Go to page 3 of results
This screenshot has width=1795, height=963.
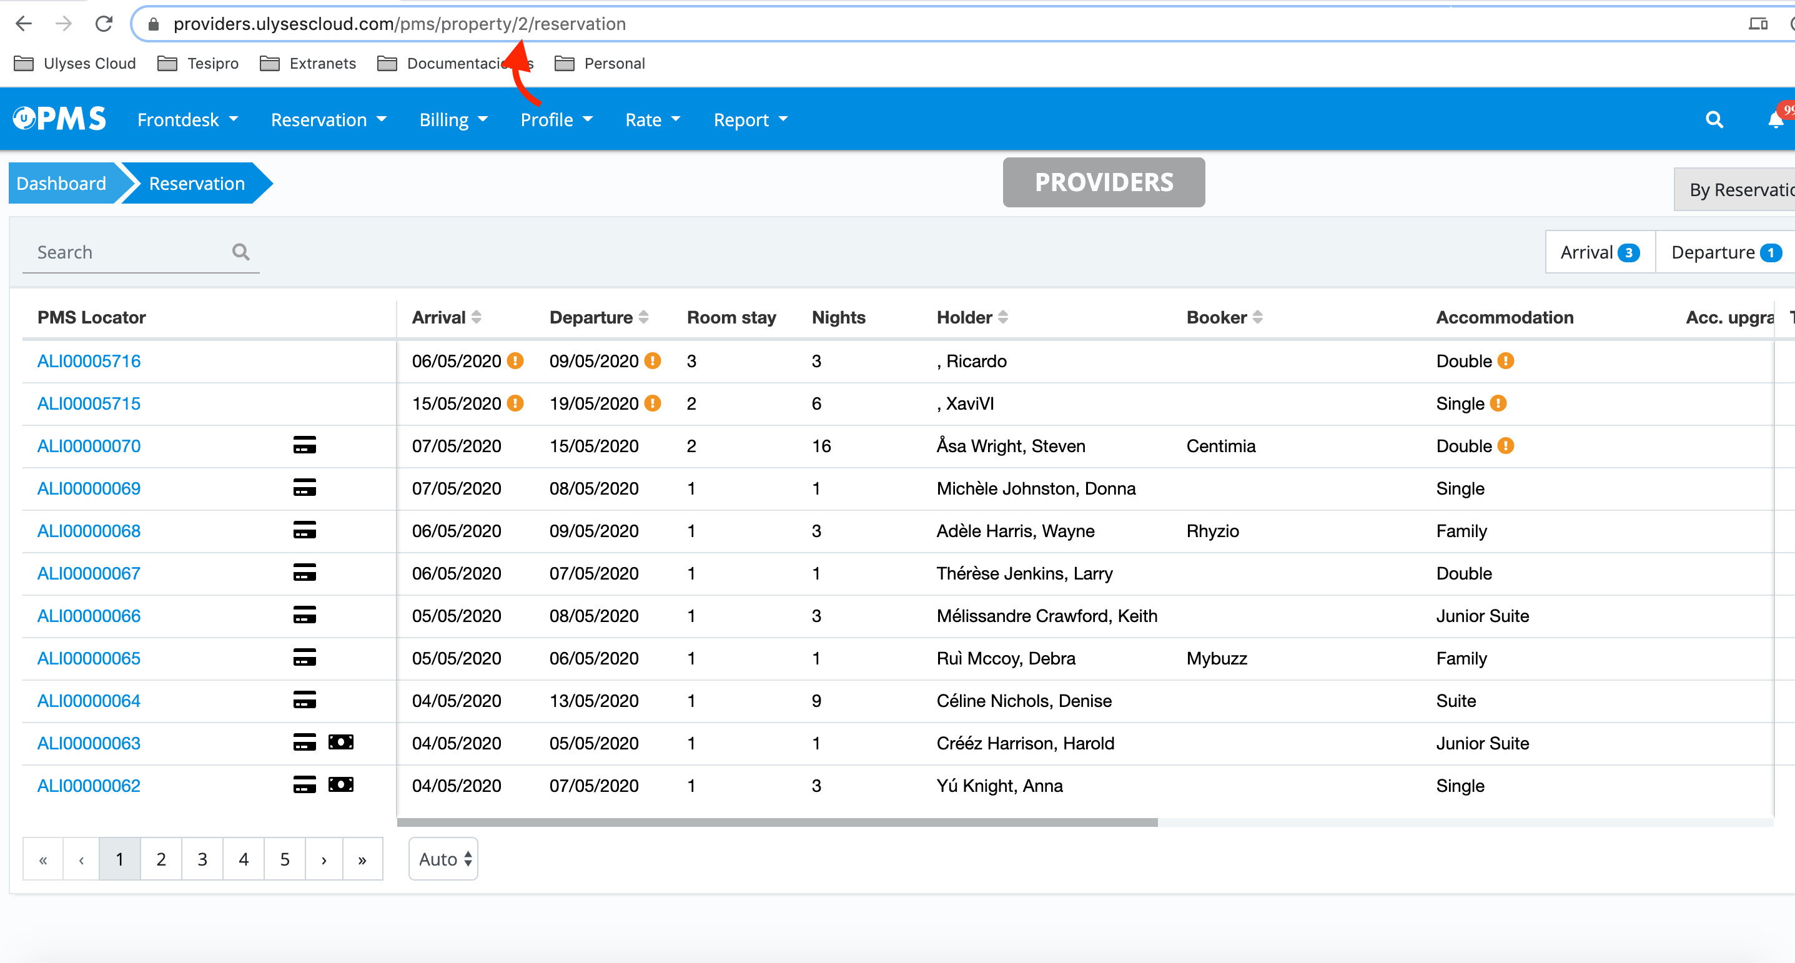click(202, 859)
